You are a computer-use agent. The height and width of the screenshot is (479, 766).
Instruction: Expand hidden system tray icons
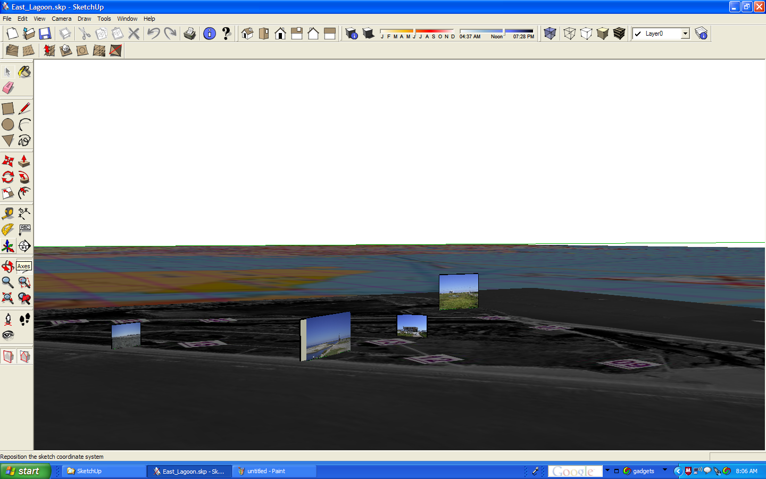(678, 471)
